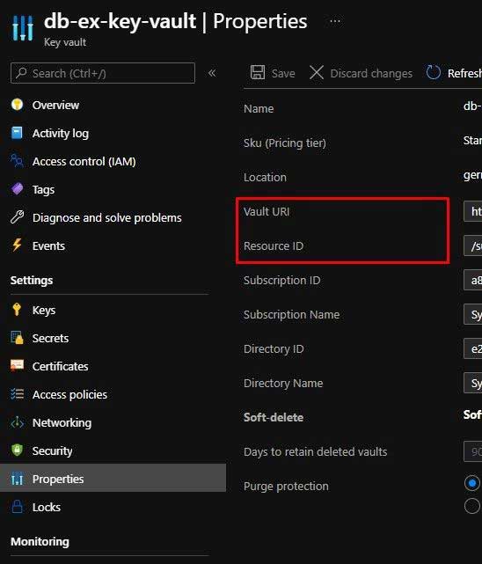The width and height of the screenshot is (482, 564).
Task: Click the green Security shield icon
Action: tap(17, 450)
